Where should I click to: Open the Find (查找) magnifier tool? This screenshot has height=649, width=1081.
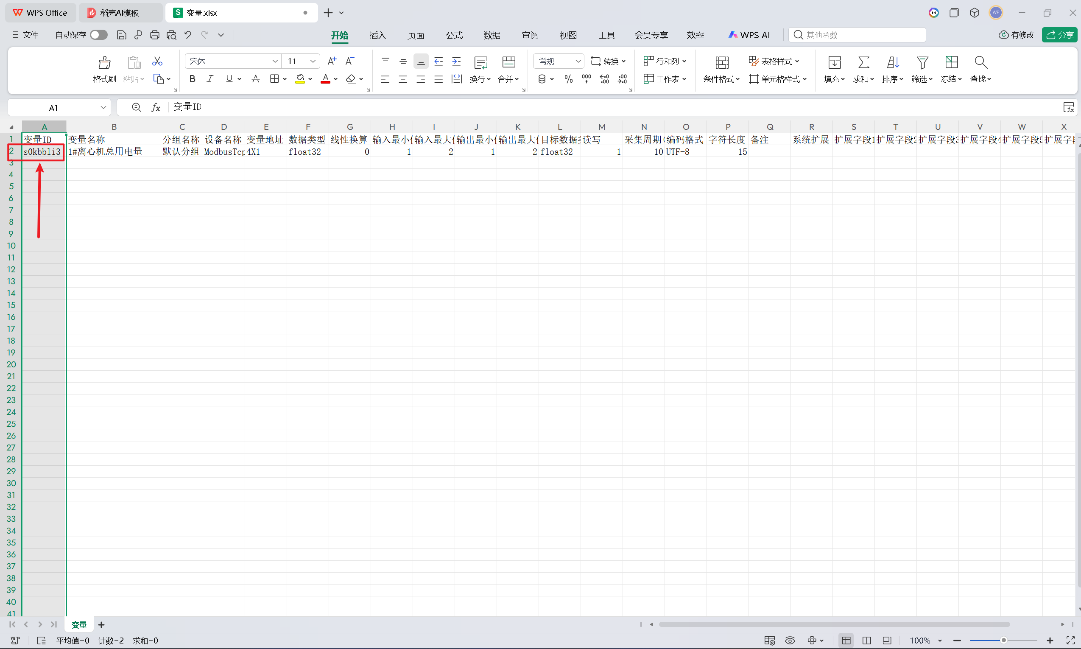980,62
